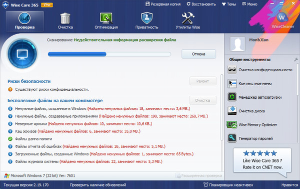Click the MonbJIan username

pos(259,40)
